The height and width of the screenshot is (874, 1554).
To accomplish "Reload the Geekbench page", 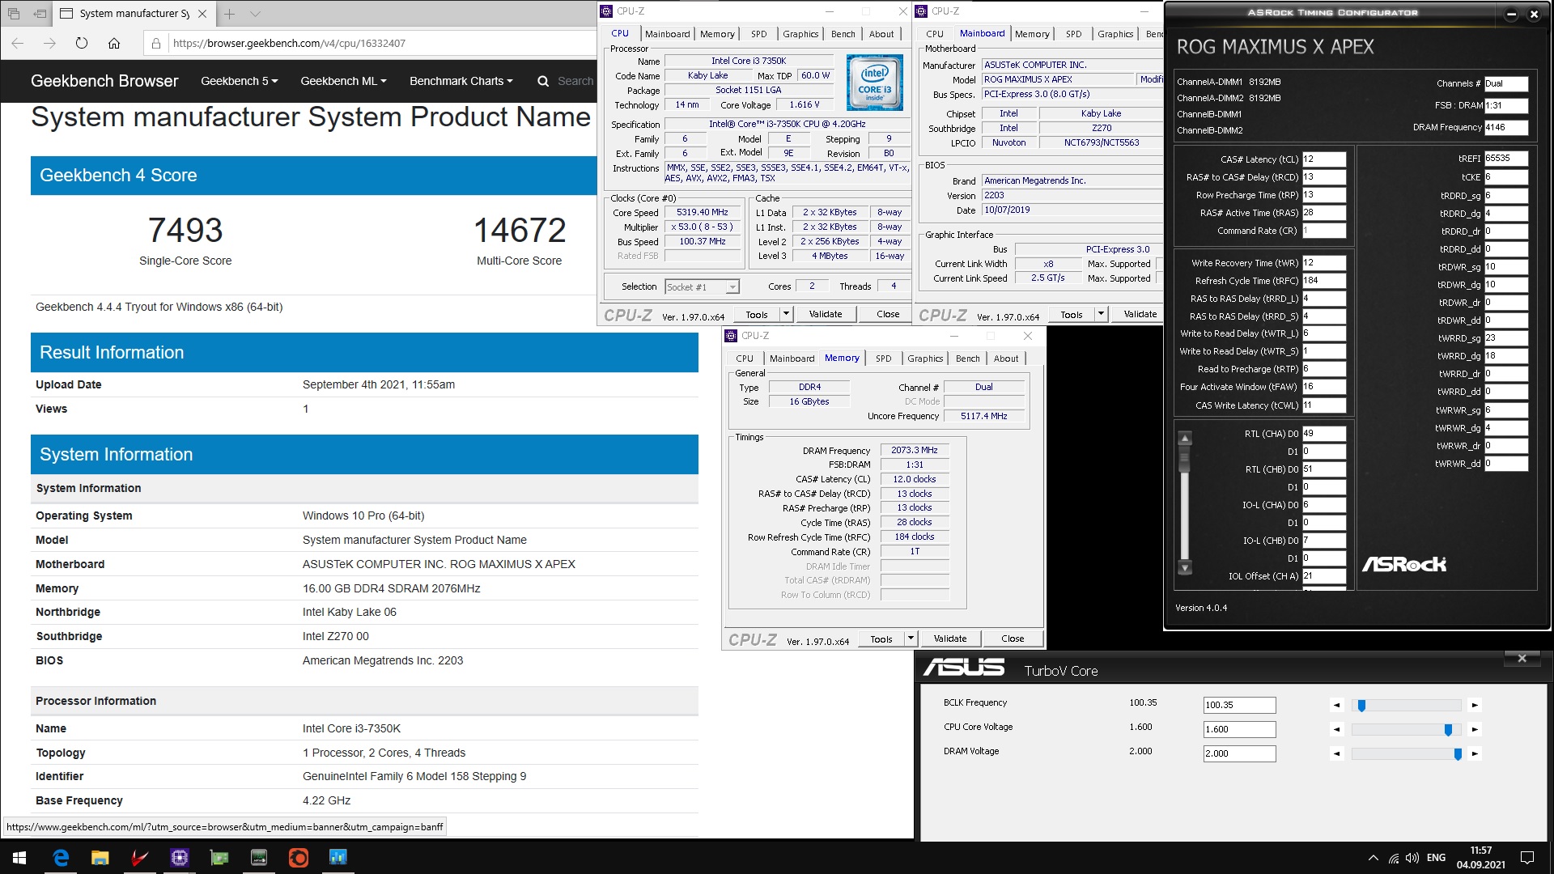I will (x=81, y=43).
